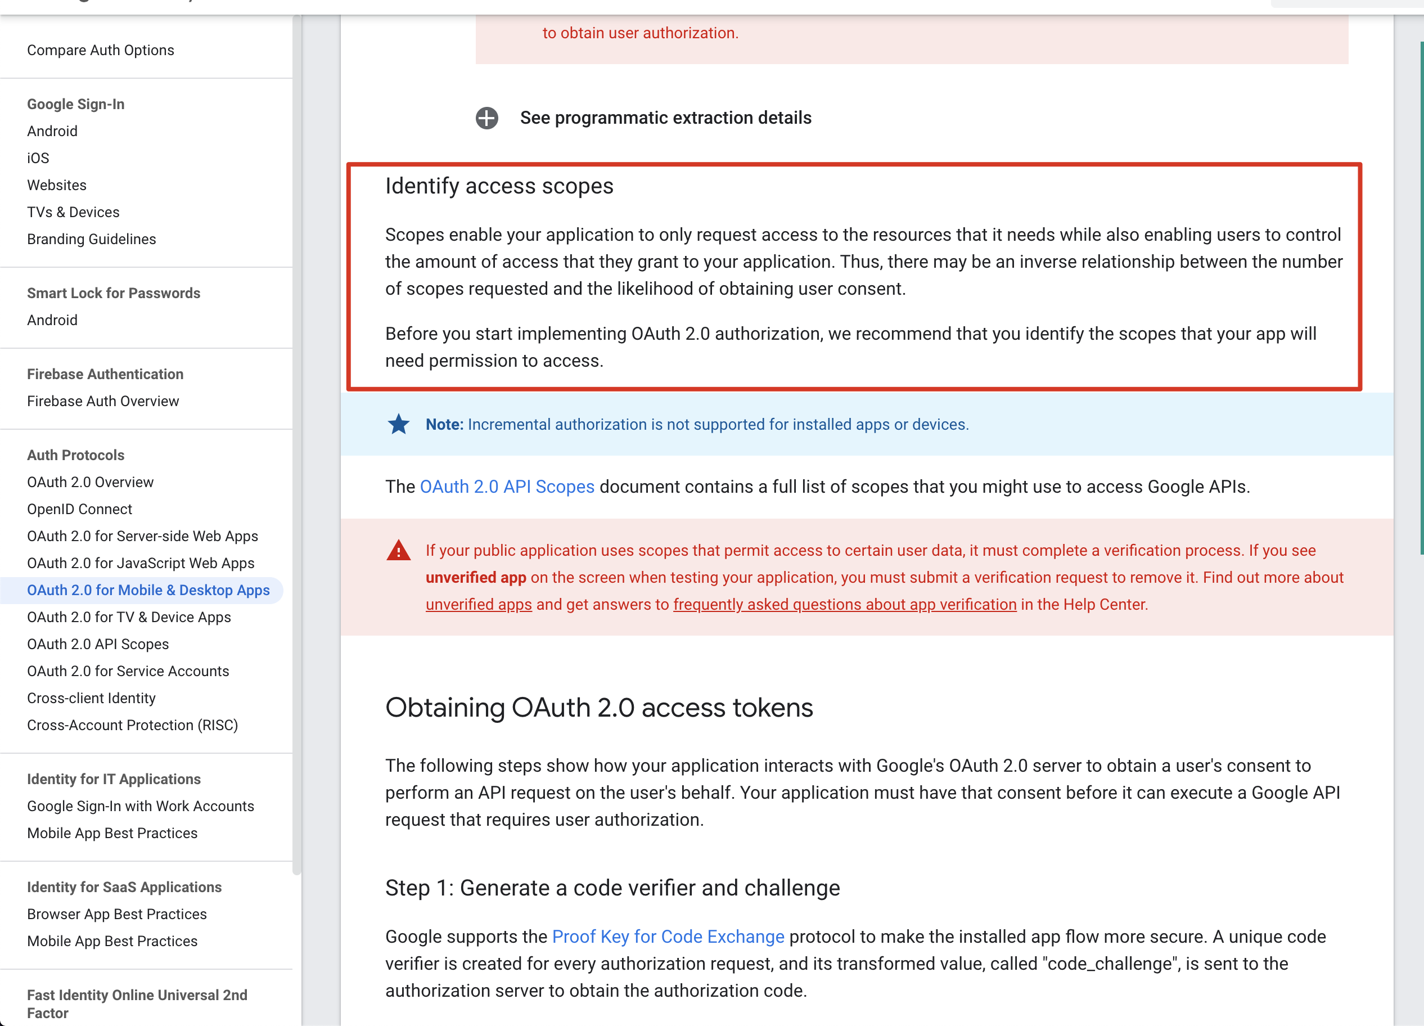Click the sidebar navigation scrollbar
This screenshot has height=1026, width=1424.
[x=297, y=439]
